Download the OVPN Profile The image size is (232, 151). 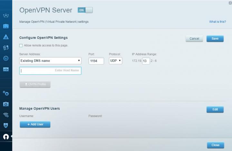35,85
